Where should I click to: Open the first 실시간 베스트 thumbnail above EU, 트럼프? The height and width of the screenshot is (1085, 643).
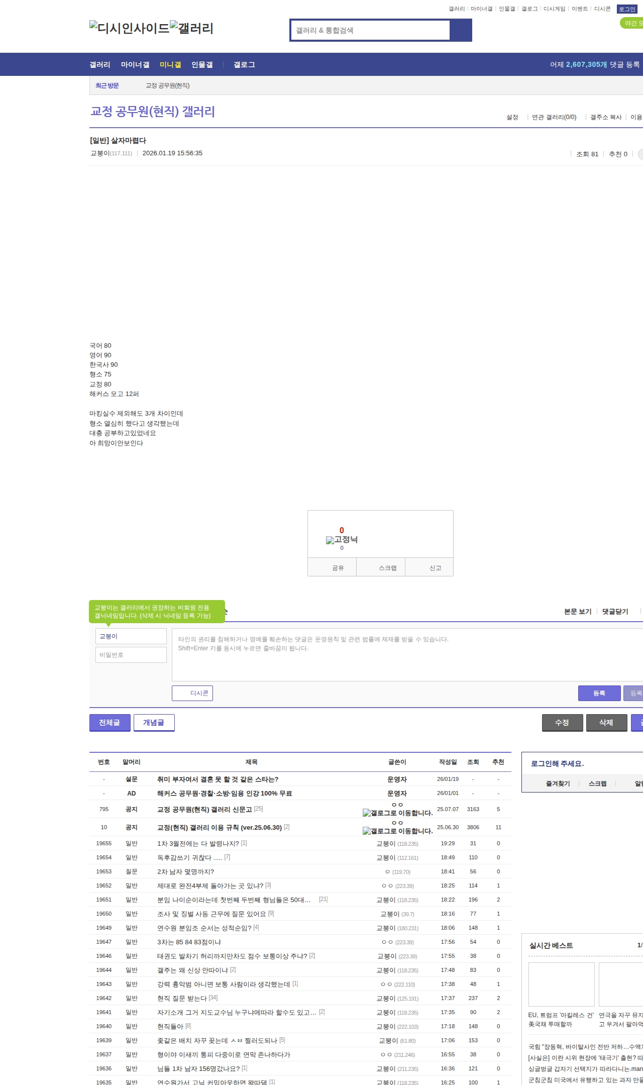coord(561,984)
